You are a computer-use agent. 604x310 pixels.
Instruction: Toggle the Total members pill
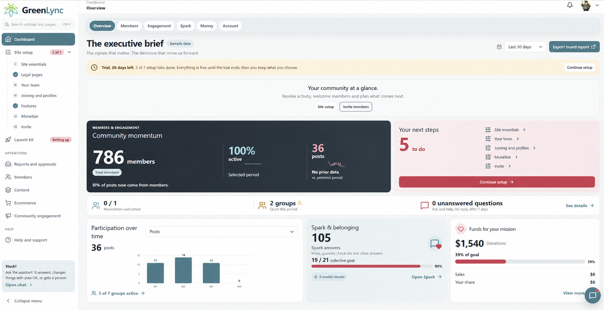pos(107,172)
